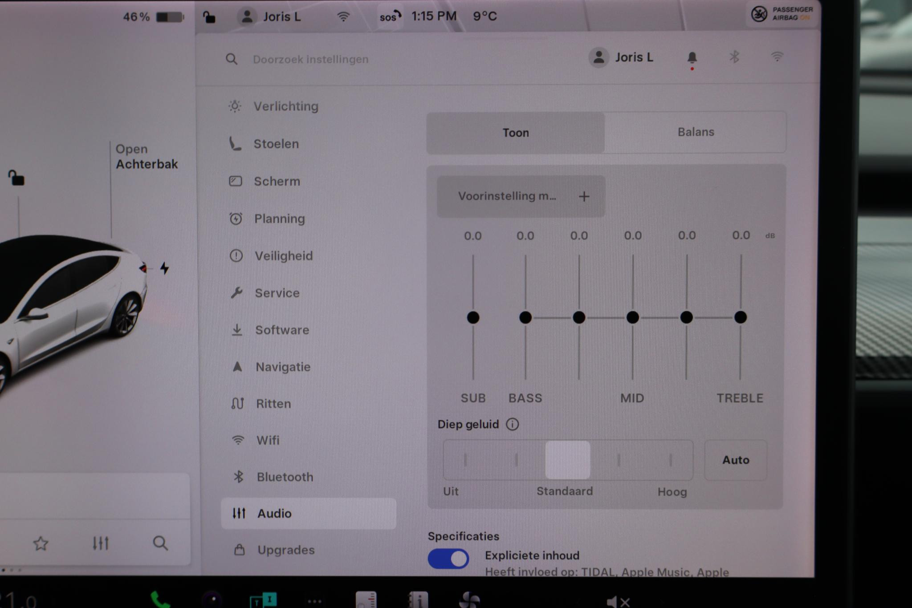This screenshot has height=608, width=912.
Task: Switch to the Balans tab
Action: [x=695, y=132]
